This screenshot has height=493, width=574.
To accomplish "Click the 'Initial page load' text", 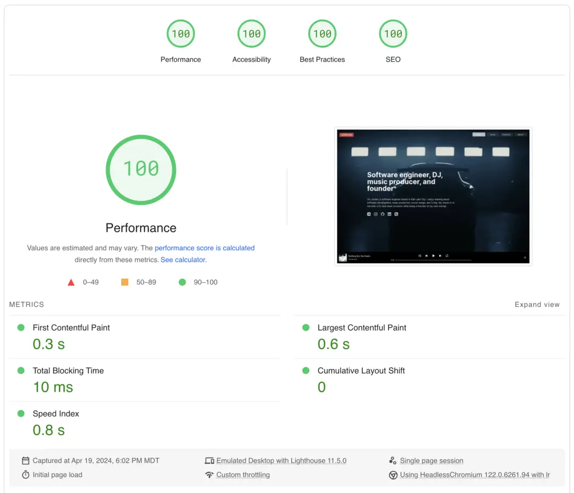I will 57,475.
